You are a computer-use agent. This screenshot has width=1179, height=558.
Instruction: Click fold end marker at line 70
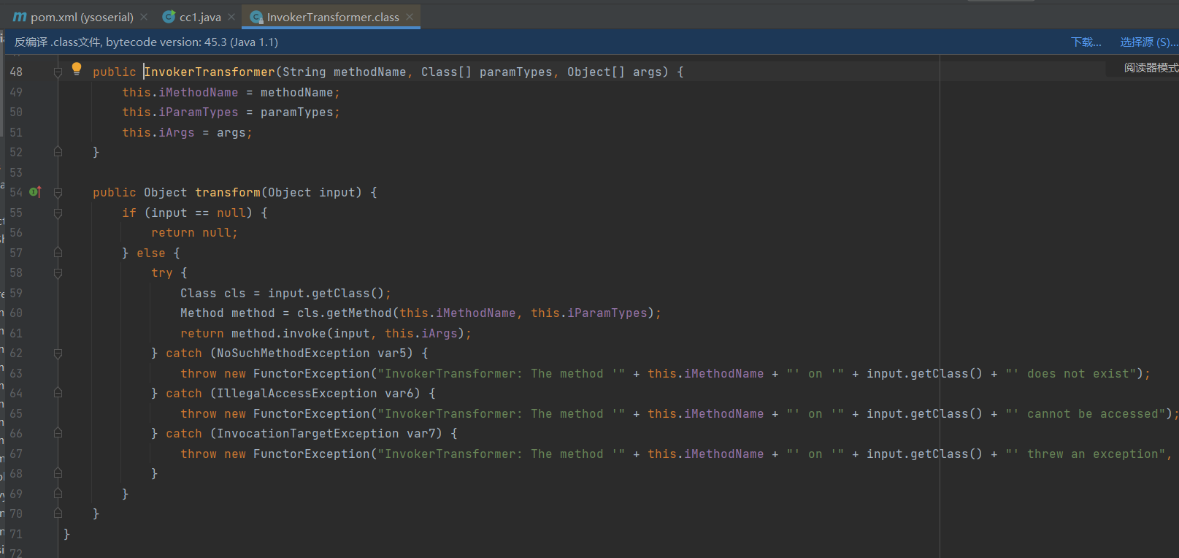pyautogui.click(x=58, y=513)
